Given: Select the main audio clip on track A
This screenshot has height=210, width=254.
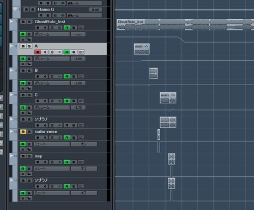Looking at the screenshot, I should click(x=142, y=49).
